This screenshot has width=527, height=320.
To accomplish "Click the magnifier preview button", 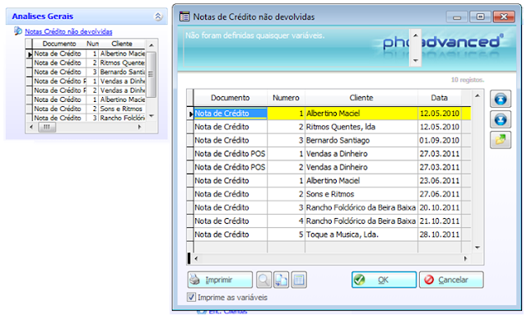I will click(263, 280).
